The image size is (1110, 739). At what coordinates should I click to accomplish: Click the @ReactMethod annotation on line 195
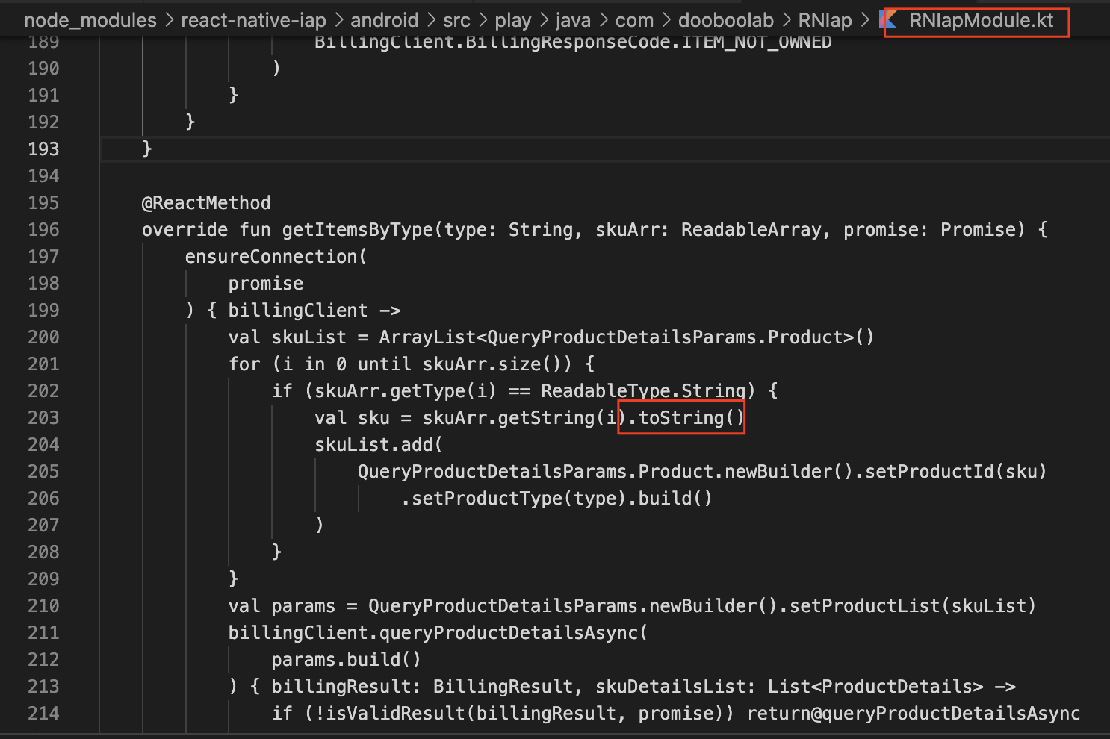pos(205,202)
